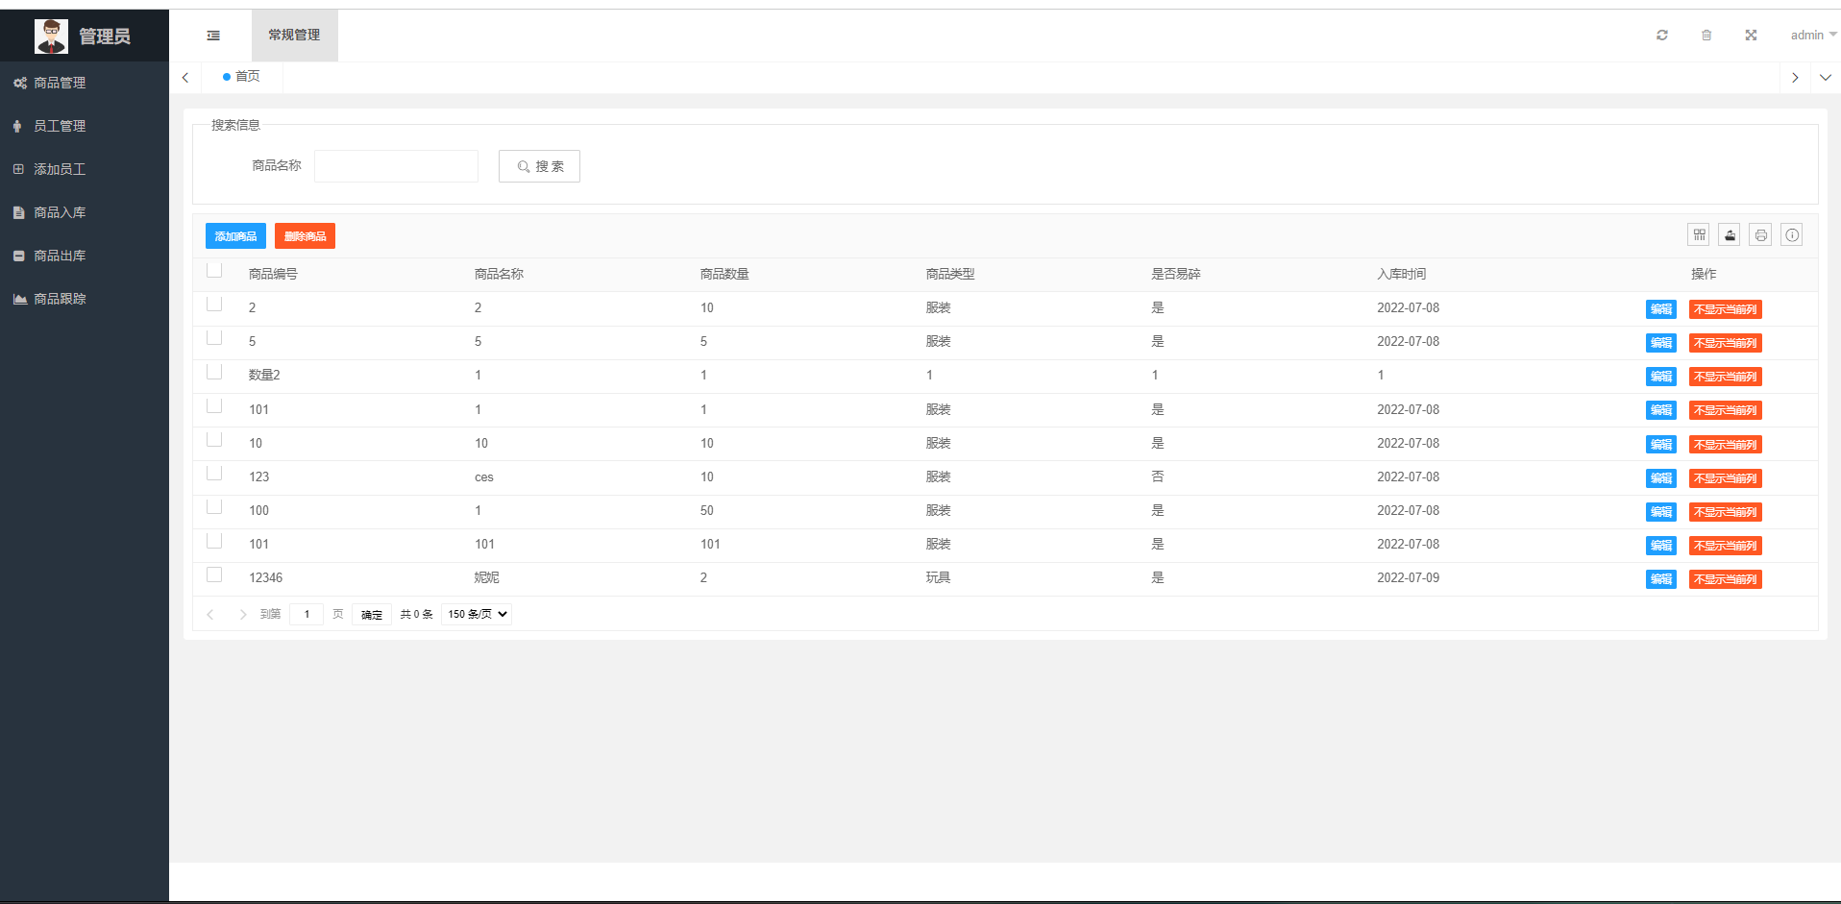This screenshot has width=1841, height=904.
Task: Open 商品入库 in the sidebar
Action: [85, 213]
